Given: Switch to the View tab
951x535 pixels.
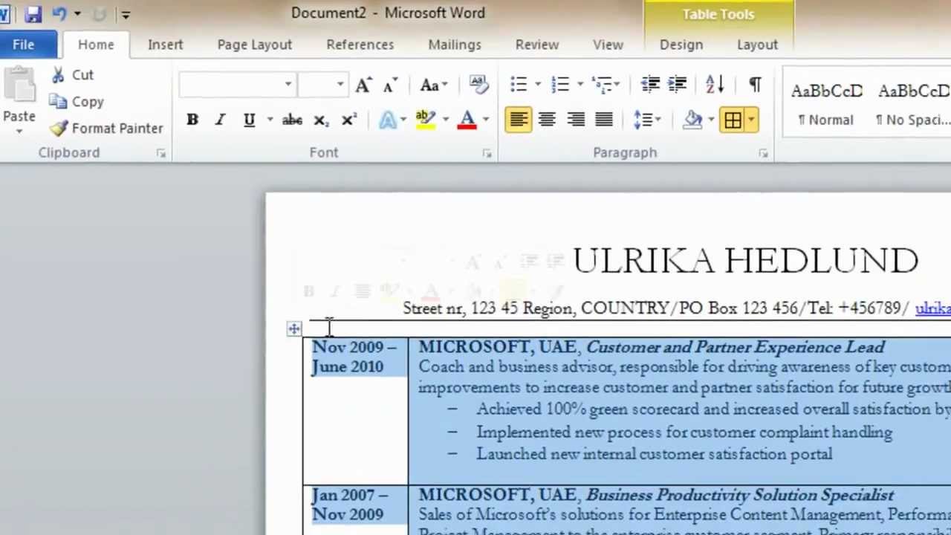Looking at the screenshot, I should [x=608, y=45].
